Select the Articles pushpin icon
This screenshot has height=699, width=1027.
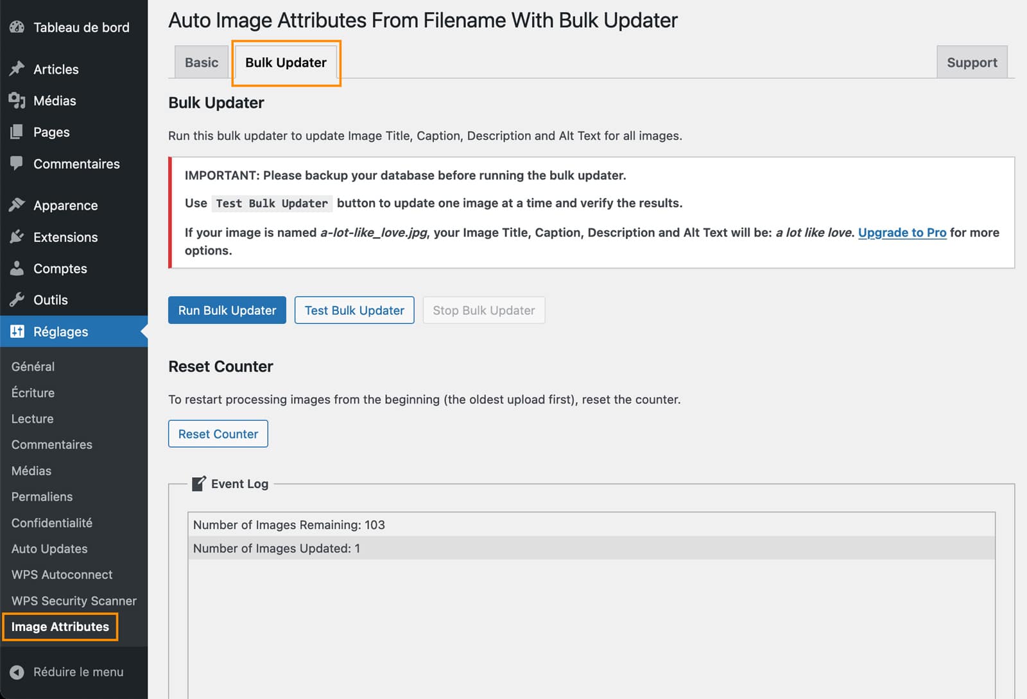pos(15,69)
